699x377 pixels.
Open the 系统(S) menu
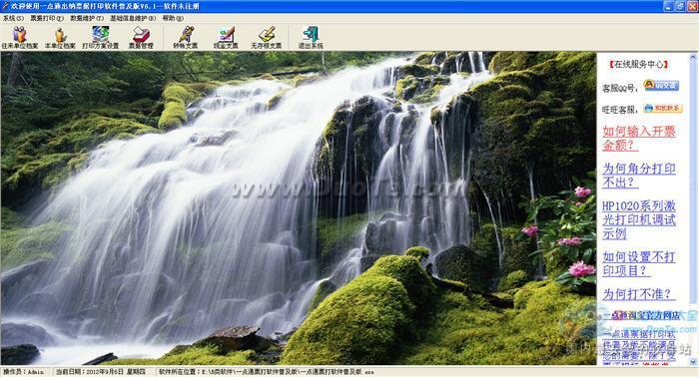point(13,18)
